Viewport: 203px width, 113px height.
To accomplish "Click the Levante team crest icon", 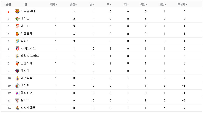I will 17,71.
